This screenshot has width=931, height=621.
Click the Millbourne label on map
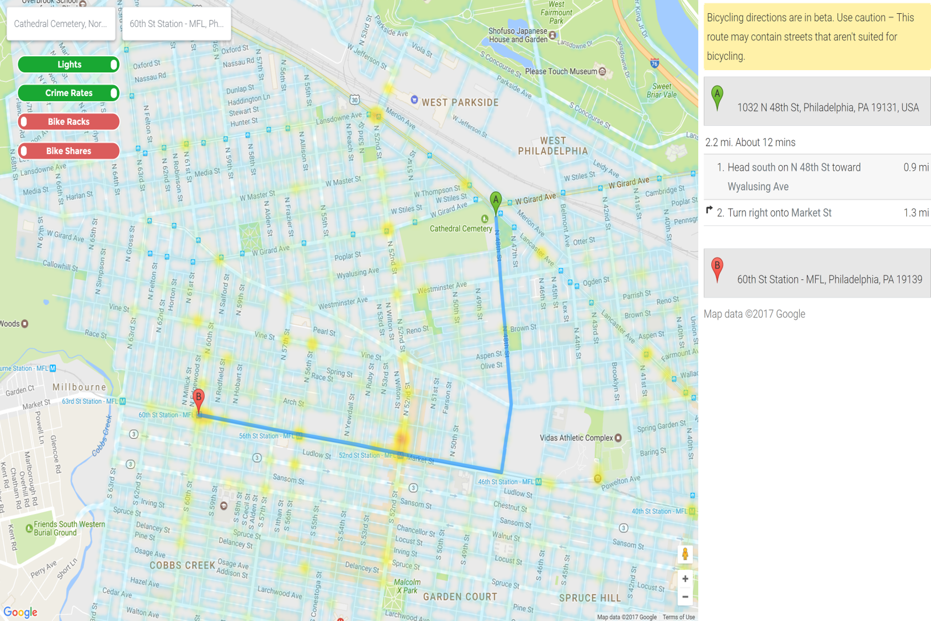[x=79, y=387]
